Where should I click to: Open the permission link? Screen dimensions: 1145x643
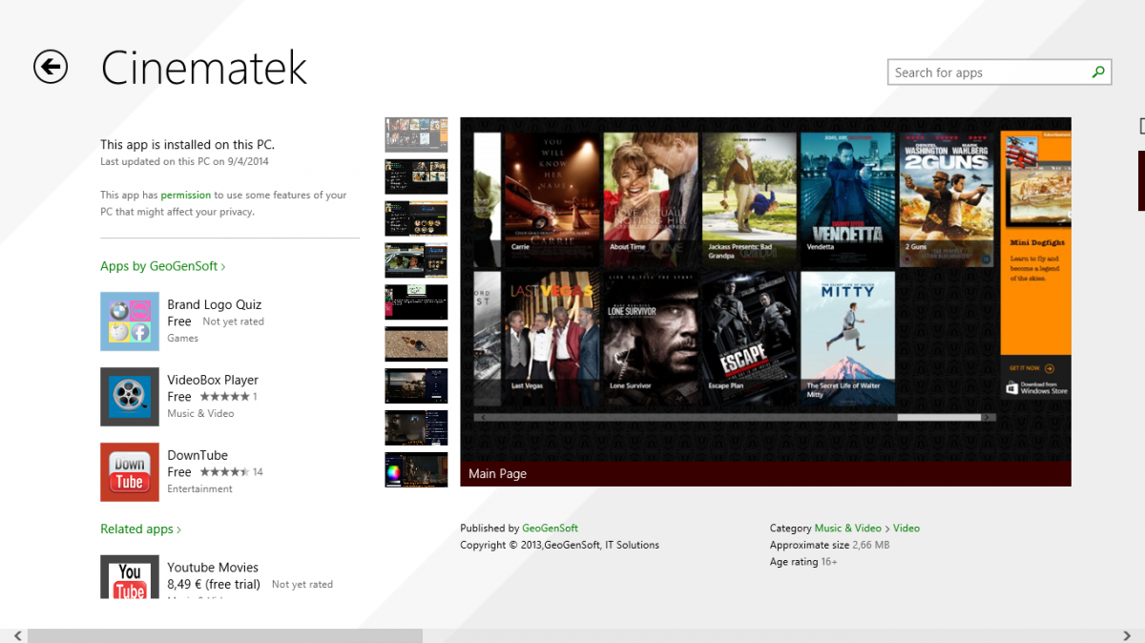185,195
